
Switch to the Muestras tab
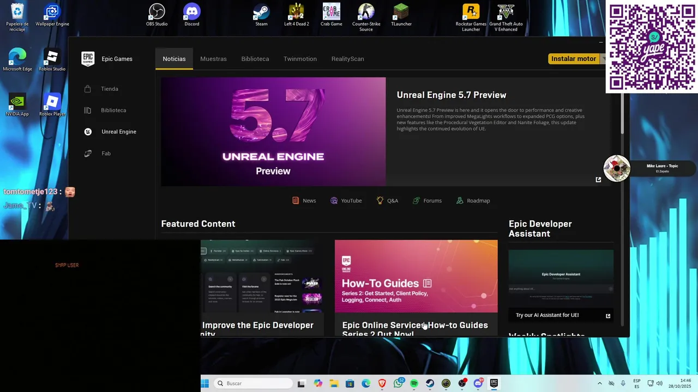(x=213, y=59)
